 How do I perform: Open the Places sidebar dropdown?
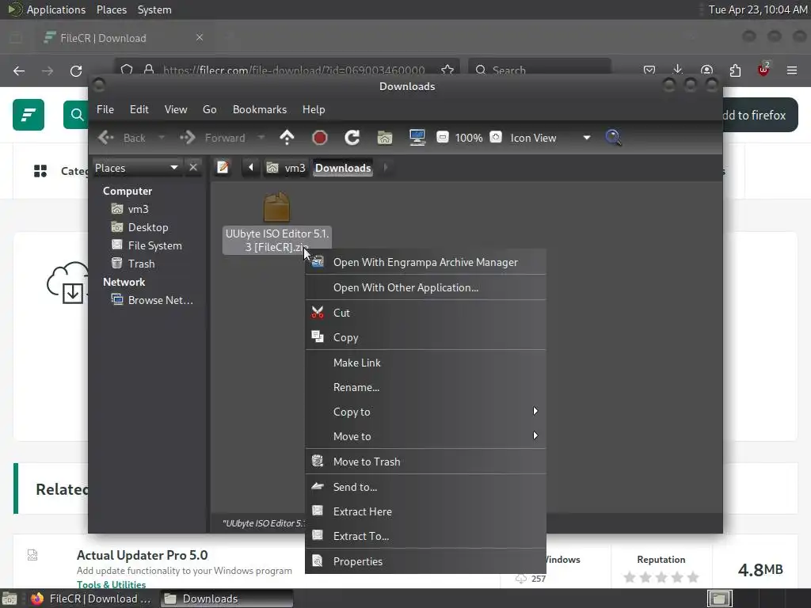[136, 168]
